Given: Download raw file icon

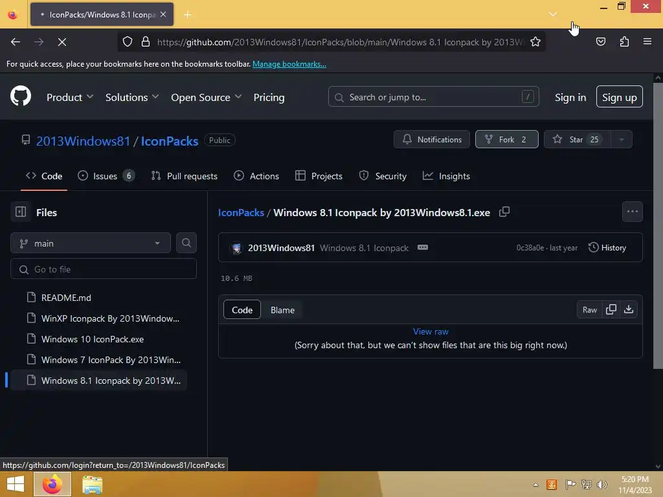Looking at the screenshot, I should (x=629, y=309).
